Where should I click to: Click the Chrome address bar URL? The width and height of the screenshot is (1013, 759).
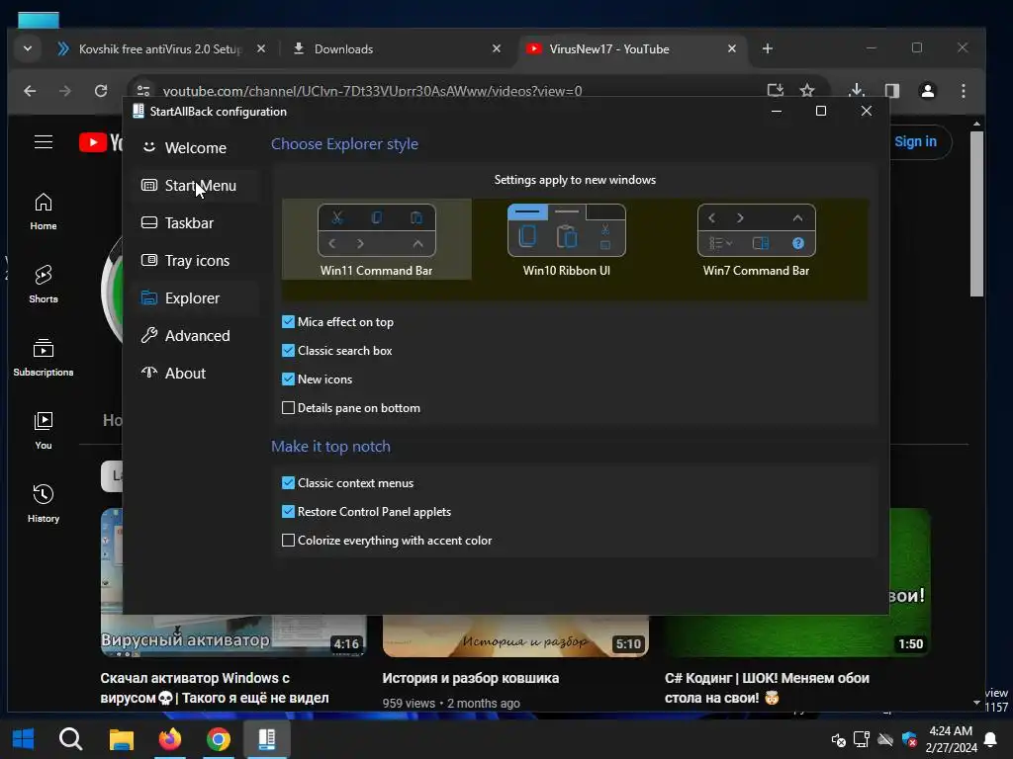[x=372, y=91]
